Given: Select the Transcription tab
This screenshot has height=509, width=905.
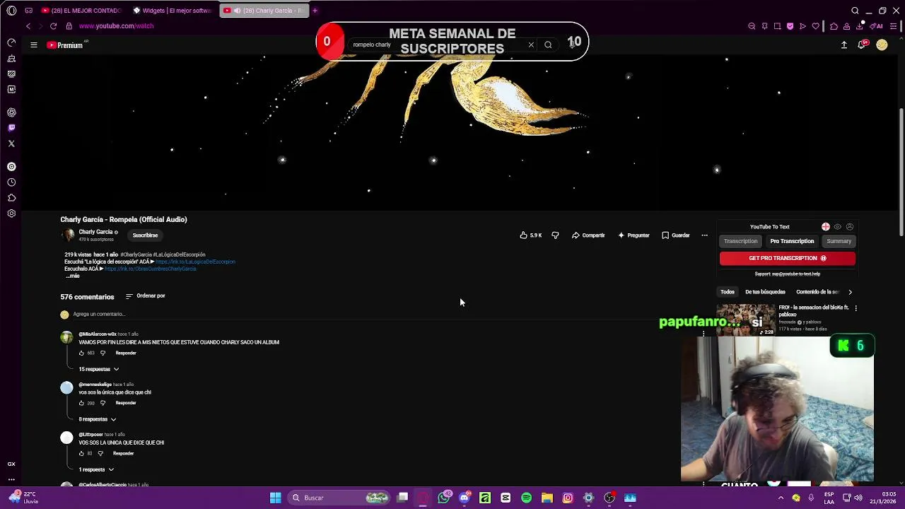Looking at the screenshot, I should [740, 241].
